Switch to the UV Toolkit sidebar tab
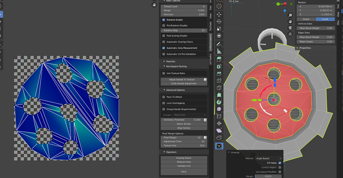 pos(211,59)
